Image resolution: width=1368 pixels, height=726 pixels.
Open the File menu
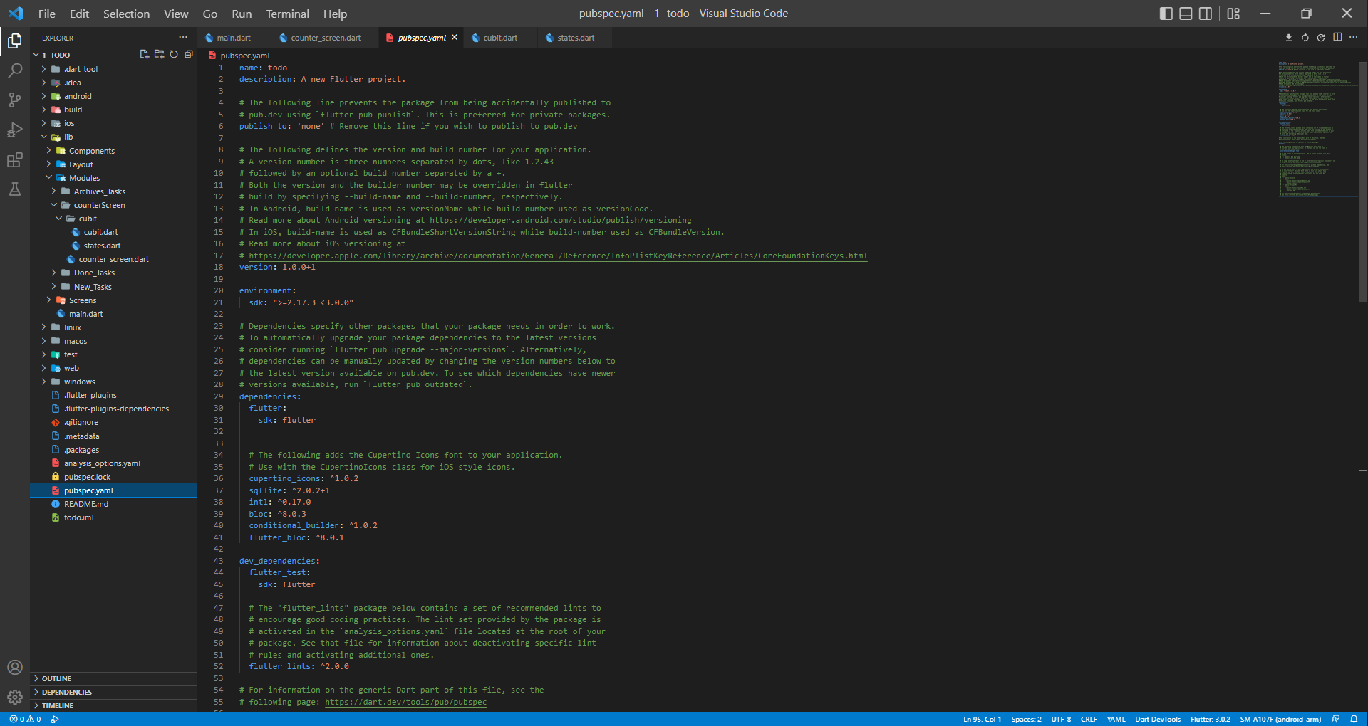click(x=46, y=14)
